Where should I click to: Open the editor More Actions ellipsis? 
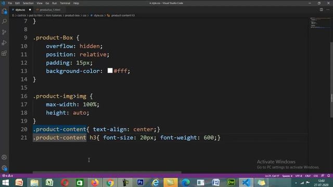328,10
